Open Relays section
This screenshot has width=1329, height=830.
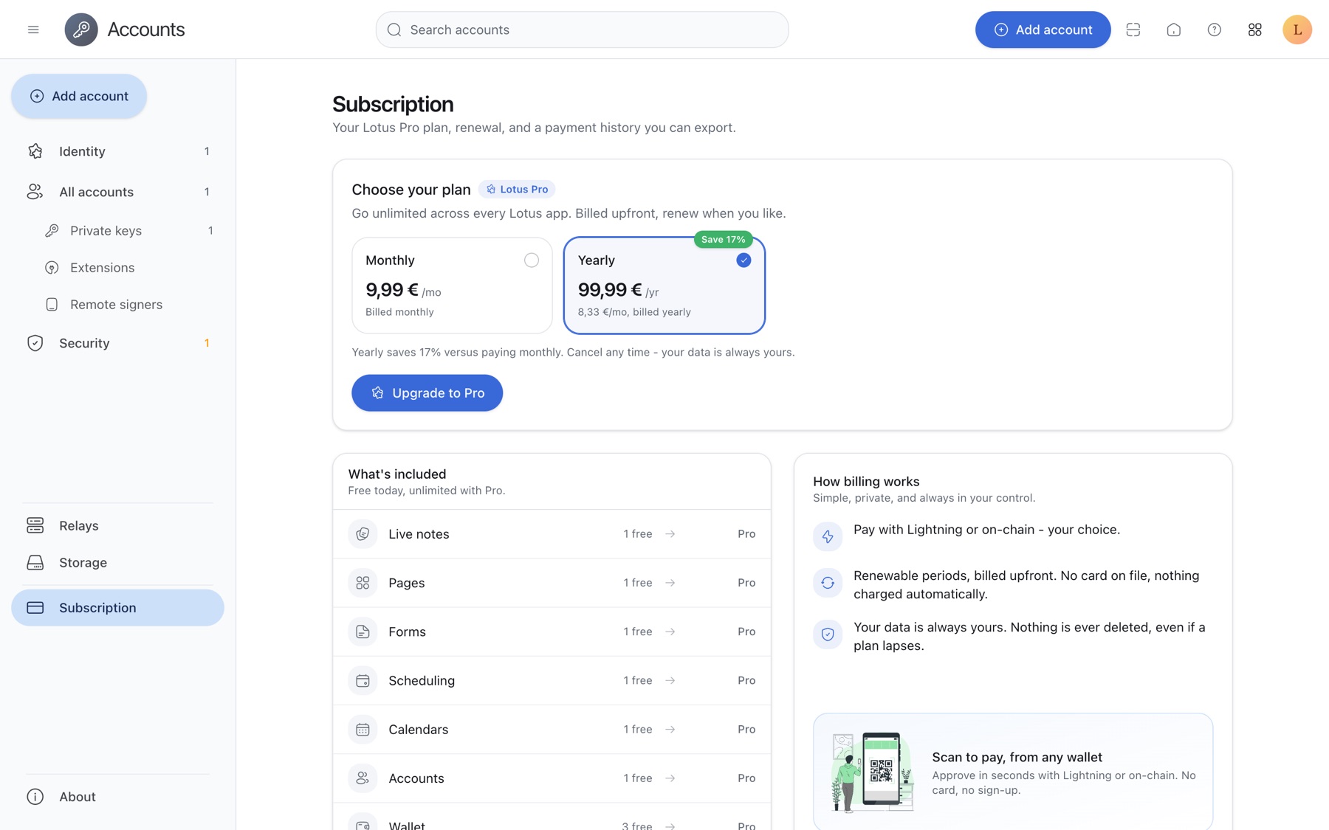coord(118,525)
